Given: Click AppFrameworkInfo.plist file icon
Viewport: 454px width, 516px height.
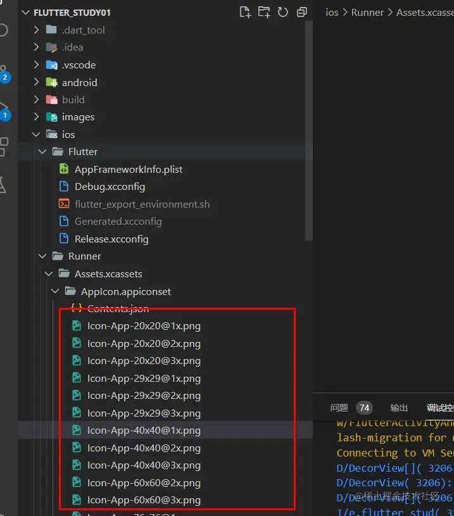Looking at the screenshot, I should pos(64,169).
